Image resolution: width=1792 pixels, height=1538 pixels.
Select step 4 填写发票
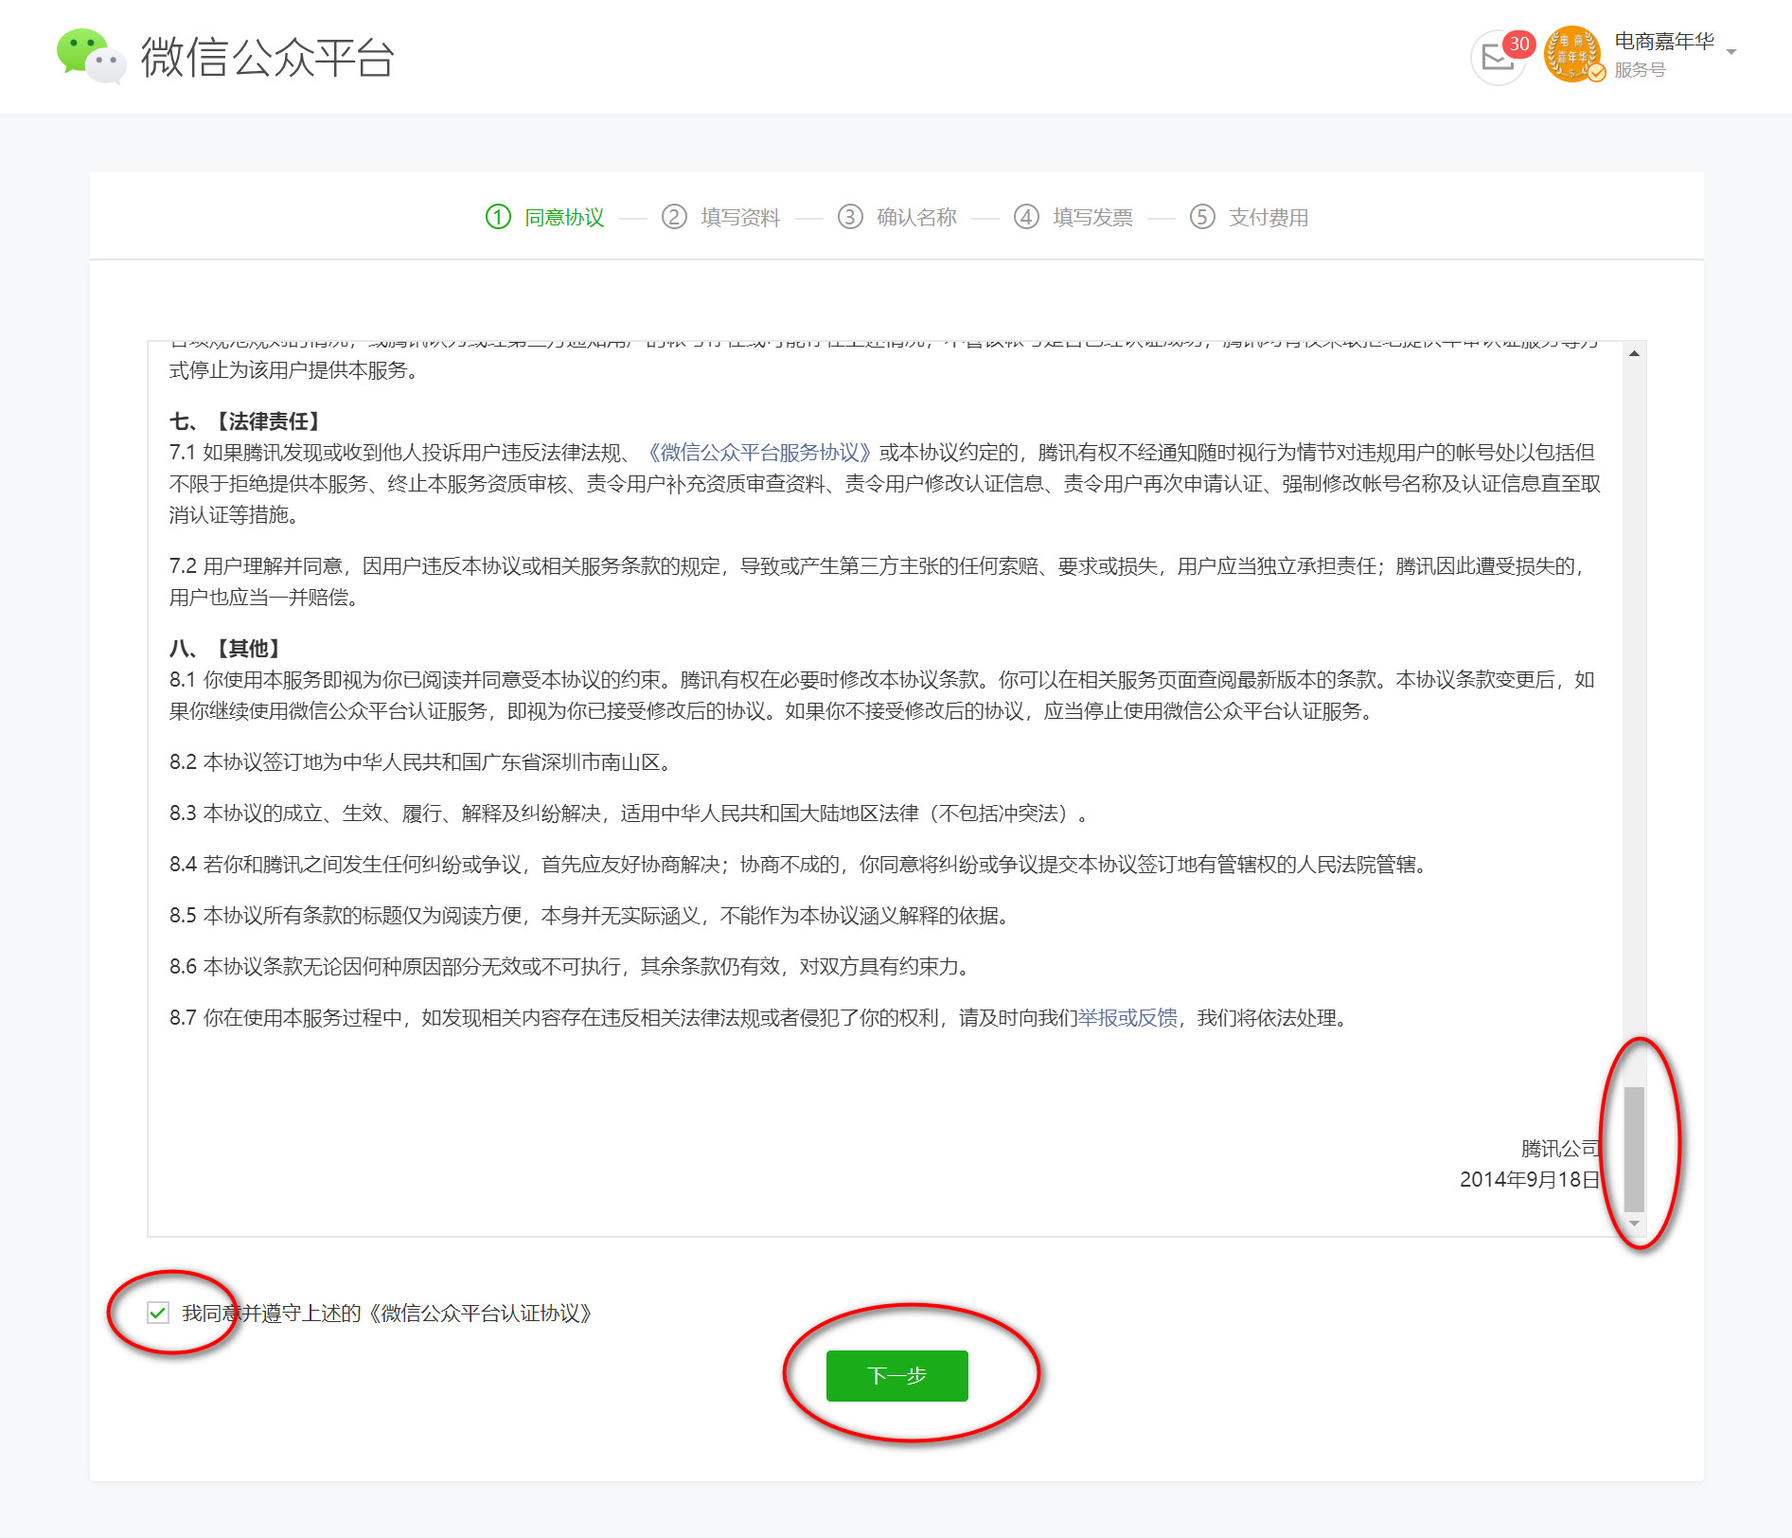click(1073, 217)
